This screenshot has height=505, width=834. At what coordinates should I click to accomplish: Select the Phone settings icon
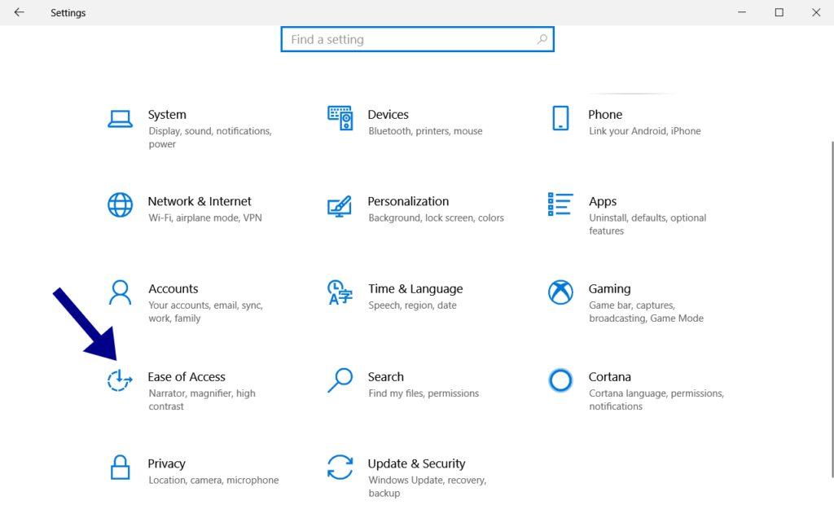point(560,117)
